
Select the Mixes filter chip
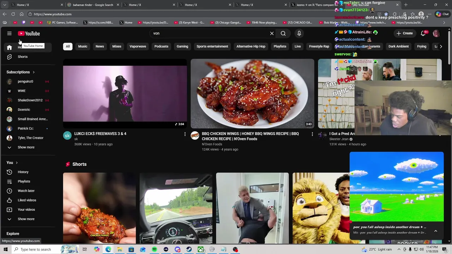[x=117, y=46]
